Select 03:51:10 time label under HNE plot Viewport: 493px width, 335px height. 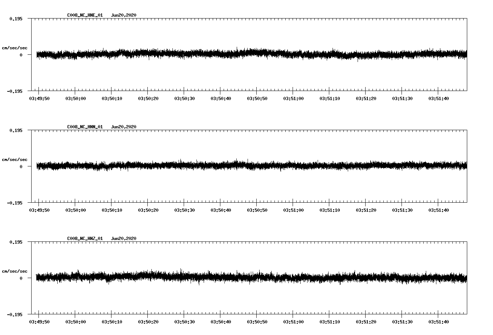[330, 99]
